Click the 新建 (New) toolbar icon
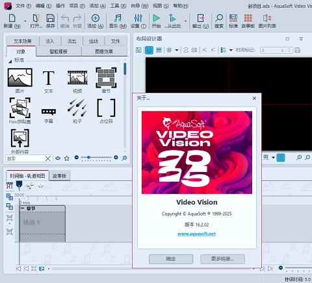Viewport: 312px width, 283px height. (12, 18)
